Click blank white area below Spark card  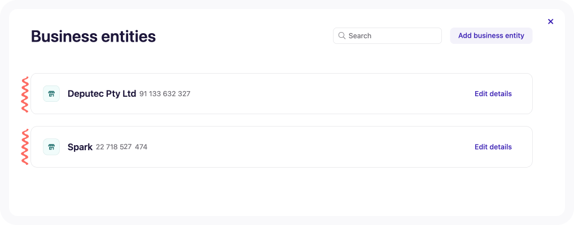click(282, 191)
